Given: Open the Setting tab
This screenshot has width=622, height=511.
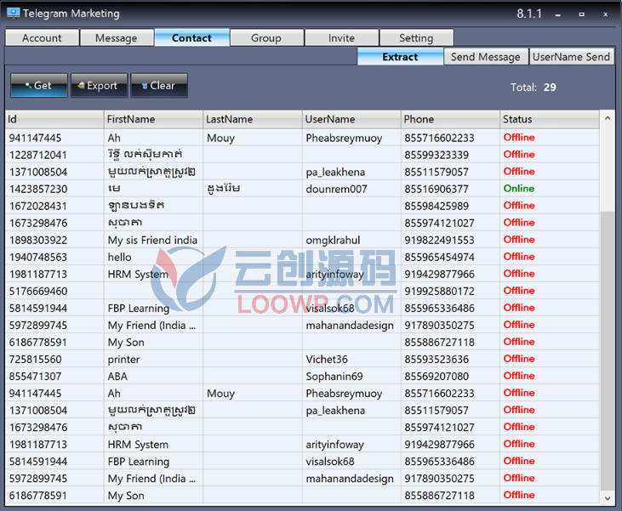Looking at the screenshot, I should click(x=417, y=37).
